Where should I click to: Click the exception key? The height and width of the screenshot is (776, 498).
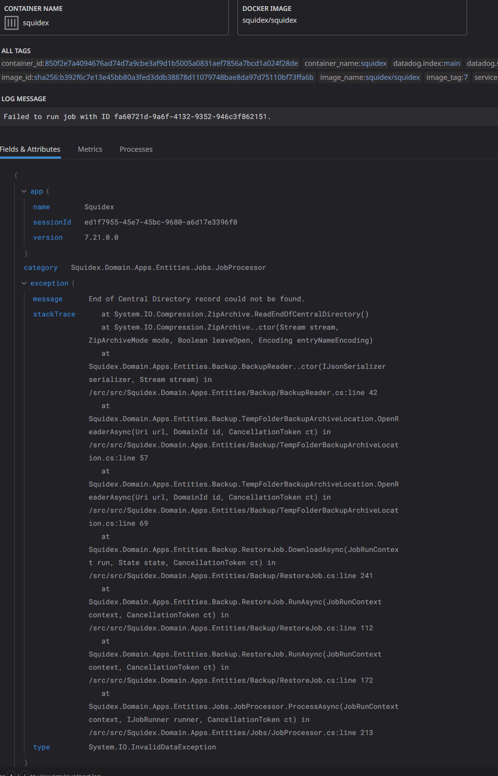(x=49, y=283)
